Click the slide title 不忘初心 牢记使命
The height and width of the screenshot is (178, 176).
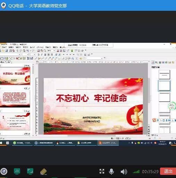point(91,98)
